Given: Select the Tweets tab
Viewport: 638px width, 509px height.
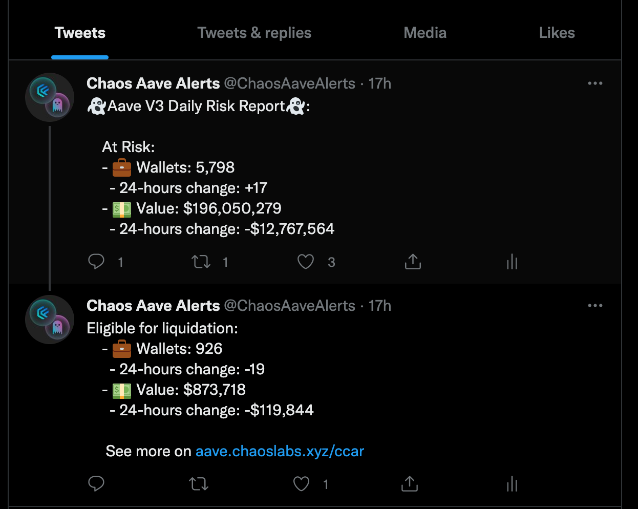Looking at the screenshot, I should click(80, 33).
